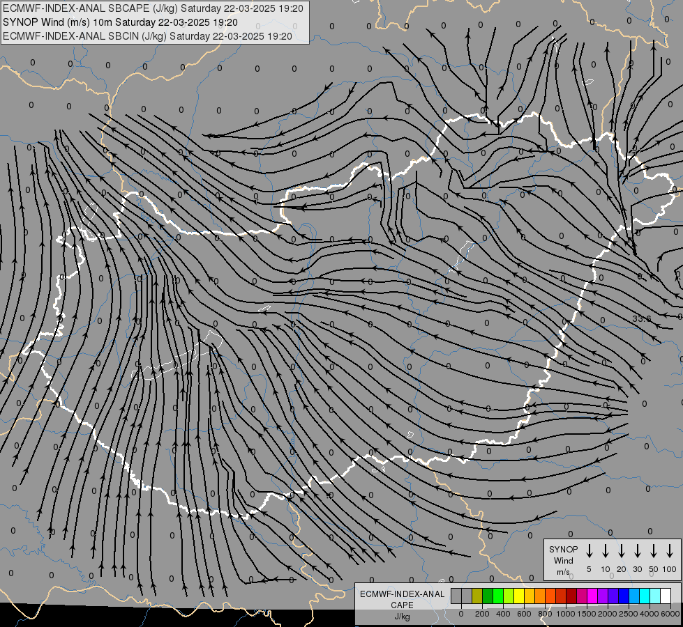Click the SYNOP Wind m/s legend label

(563, 560)
